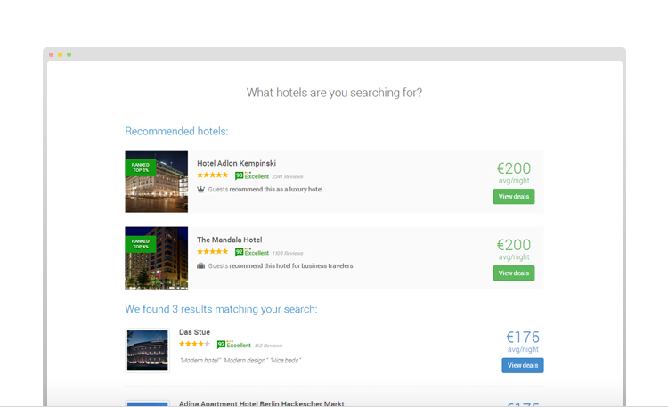Click the 'Modern hotel' review quotes for Das Stue
Screen dimensions: 668x407
[240, 361]
